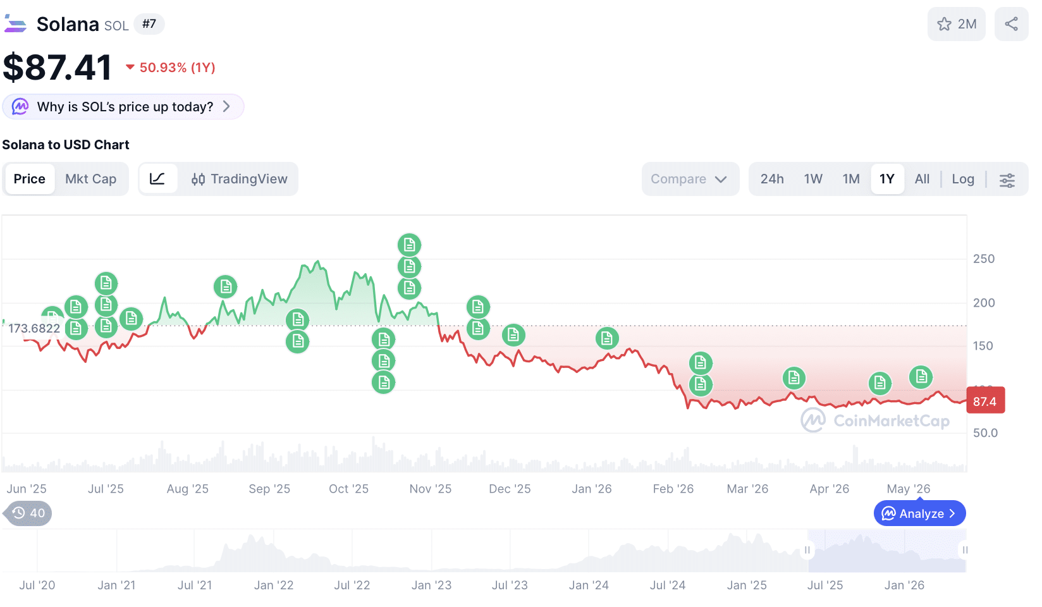
Task: Click the "Solana to USD Chart" heading
Action: coord(66,145)
